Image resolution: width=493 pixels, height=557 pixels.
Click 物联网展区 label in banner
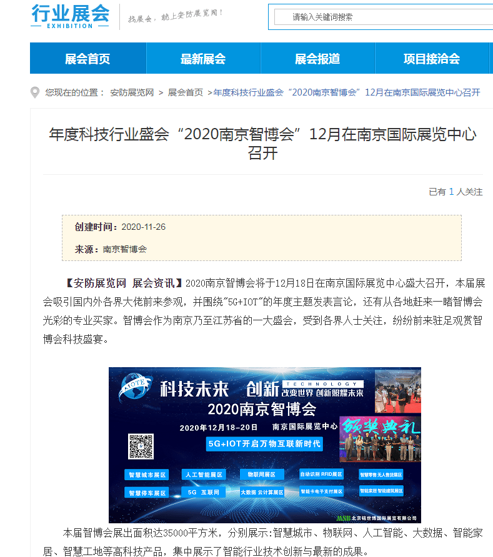262,475
